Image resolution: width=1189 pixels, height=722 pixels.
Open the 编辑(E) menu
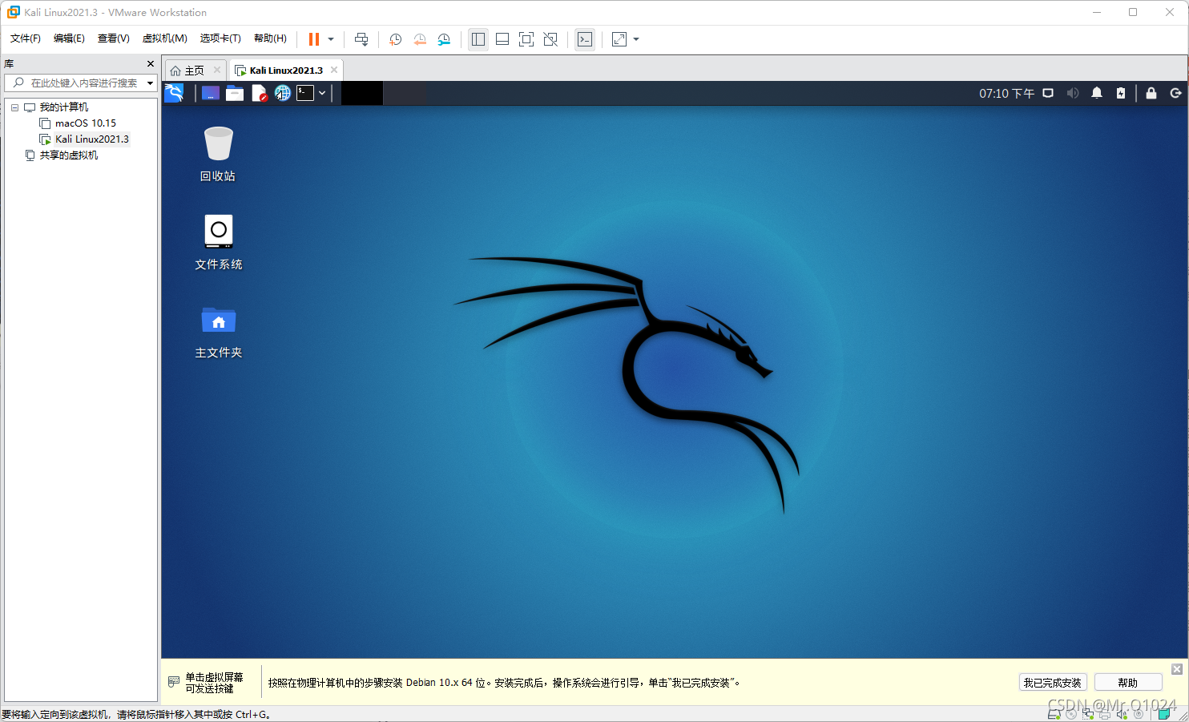pyautogui.click(x=69, y=38)
